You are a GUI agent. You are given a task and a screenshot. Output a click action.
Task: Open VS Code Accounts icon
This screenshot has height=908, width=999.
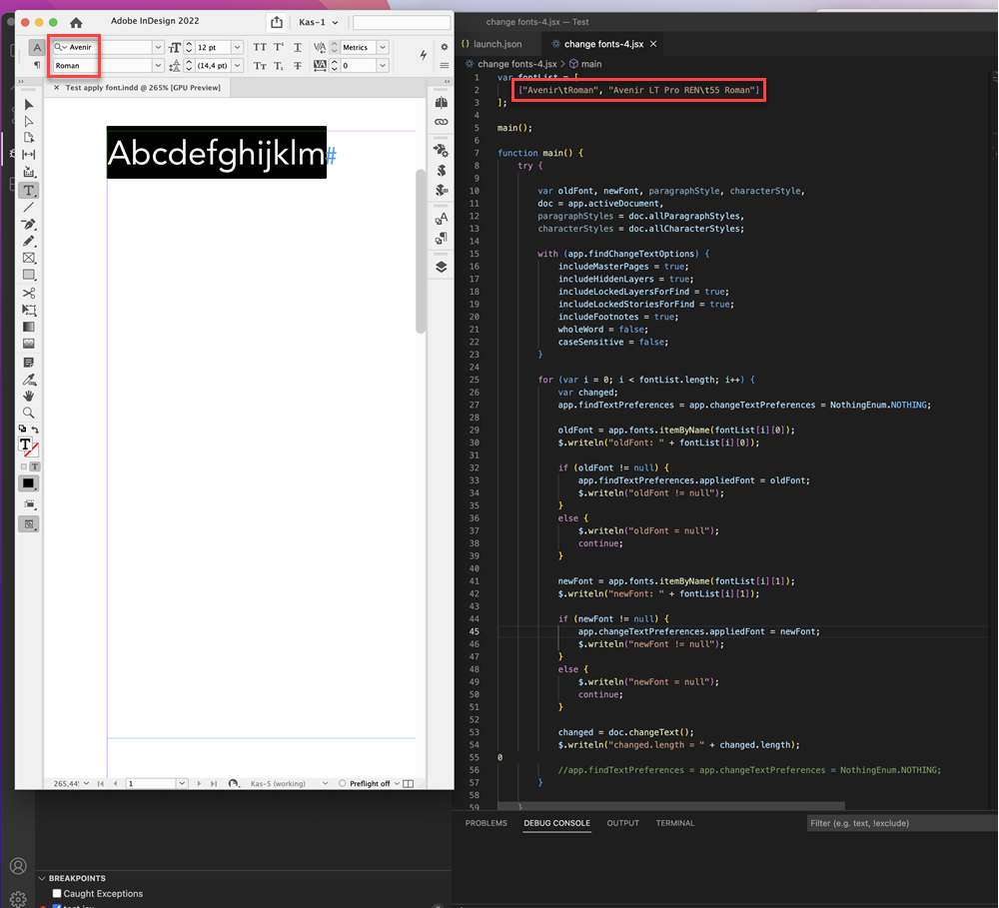tap(18, 866)
